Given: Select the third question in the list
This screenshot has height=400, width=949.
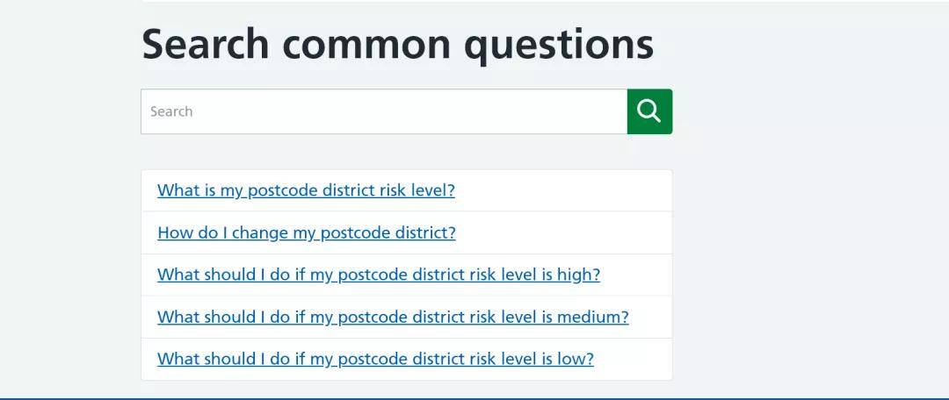Looking at the screenshot, I should [x=379, y=275].
